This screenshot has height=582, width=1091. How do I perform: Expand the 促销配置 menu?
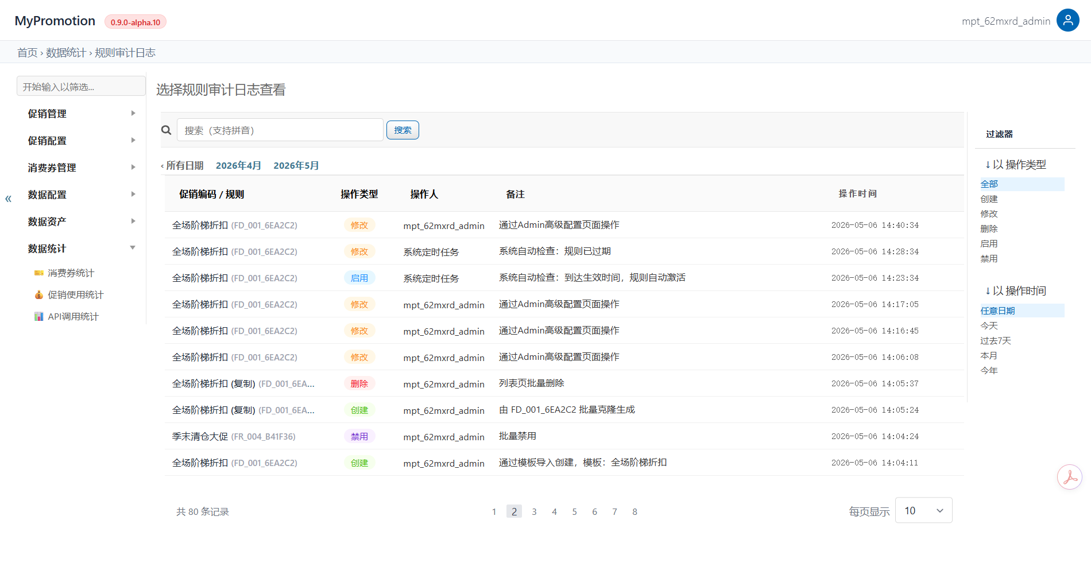(x=81, y=141)
